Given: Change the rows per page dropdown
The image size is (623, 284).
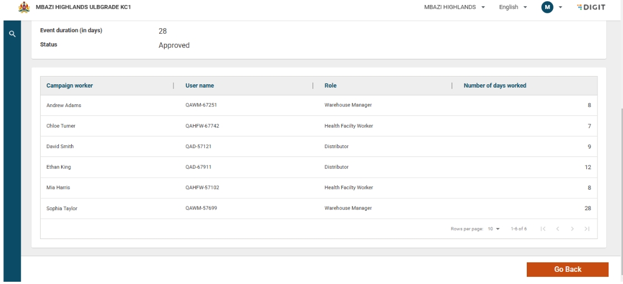Looking at the screenshot, I should (x=494, y=229).
